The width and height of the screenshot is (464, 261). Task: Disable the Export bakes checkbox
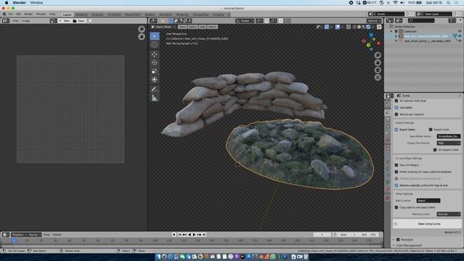click(397, 130)
